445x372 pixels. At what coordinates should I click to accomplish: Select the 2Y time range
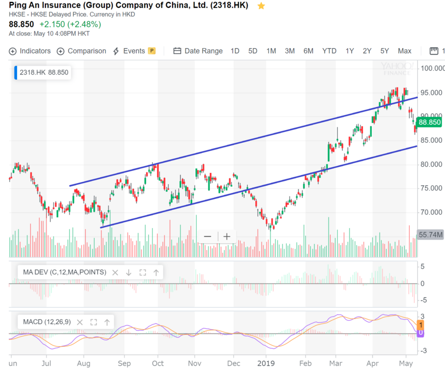click(367, 51)
